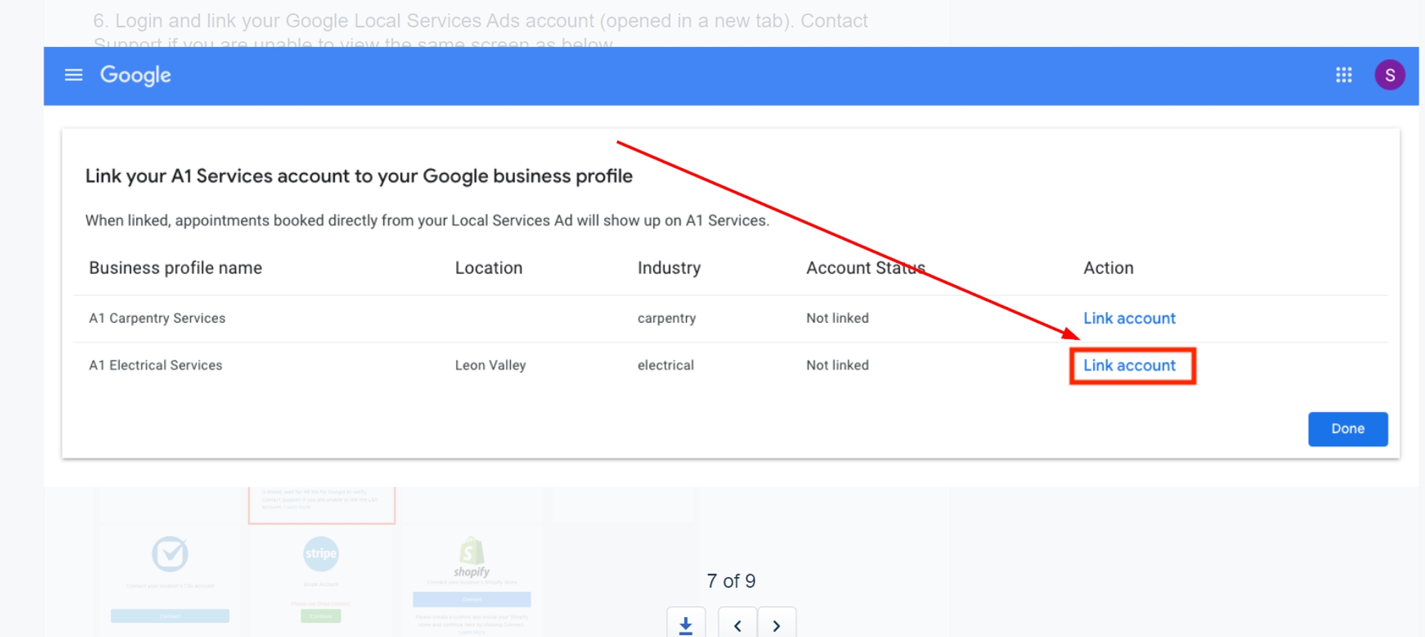
Task: Click the Account Status column header
Action: tap(865, 268)
